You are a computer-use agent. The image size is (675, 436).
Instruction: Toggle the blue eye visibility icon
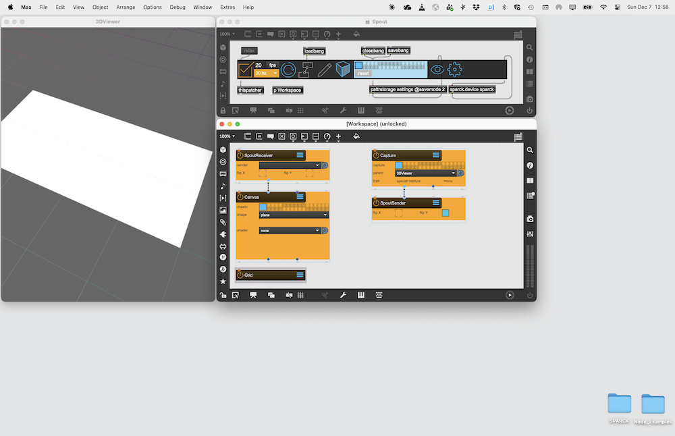(x=437, y=70)
